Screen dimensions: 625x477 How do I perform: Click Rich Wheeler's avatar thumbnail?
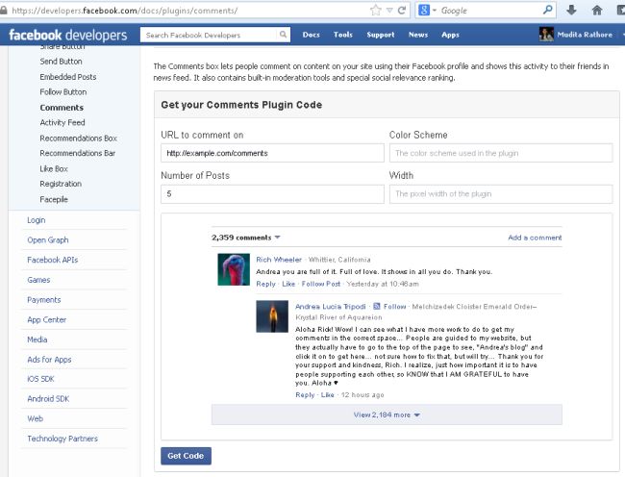point(234,269)
